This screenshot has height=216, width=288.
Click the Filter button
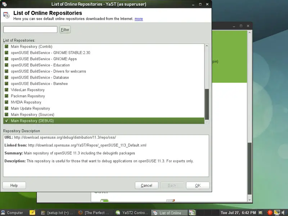pyautogui.click(x=65, y=30)
